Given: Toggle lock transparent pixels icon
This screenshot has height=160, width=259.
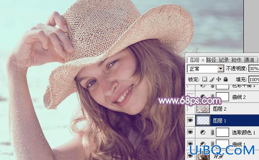Looking at the screenshot, I should point(204,79).
